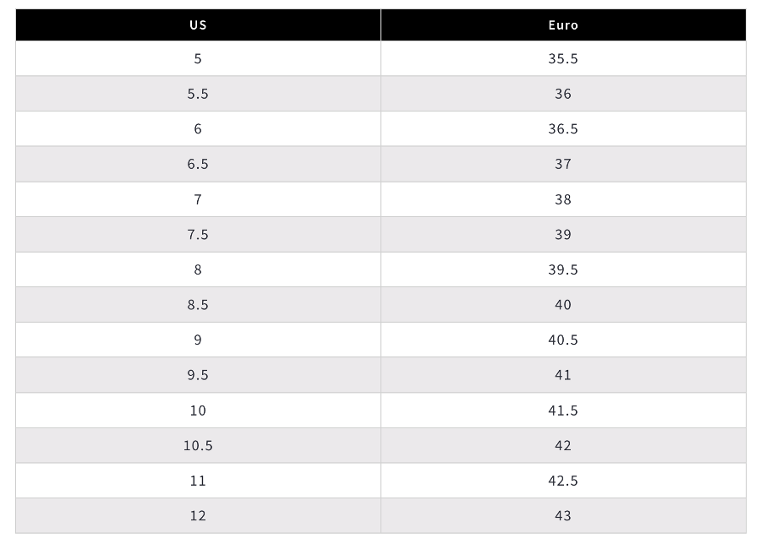Viewport: 761px width, 544px height.
Task: Click the Euro 40.5 cell
Action: click(x=563, y=340)
